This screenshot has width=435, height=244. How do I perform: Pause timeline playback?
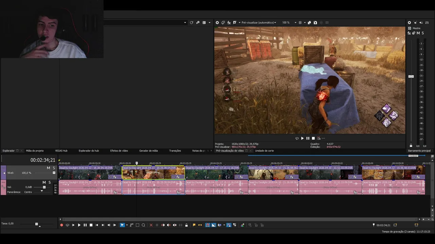(85, 225)
